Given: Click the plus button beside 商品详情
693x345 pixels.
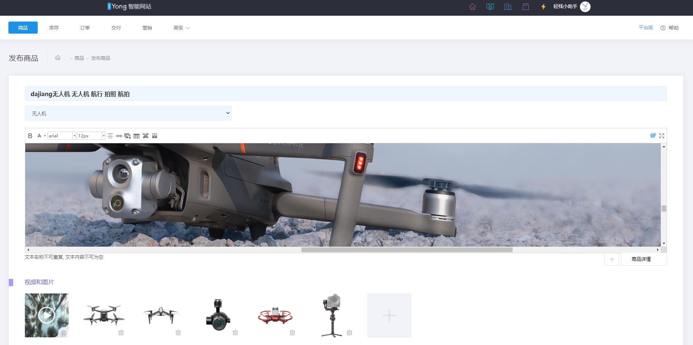Looking at the screenshot, I should coord(612,259).
